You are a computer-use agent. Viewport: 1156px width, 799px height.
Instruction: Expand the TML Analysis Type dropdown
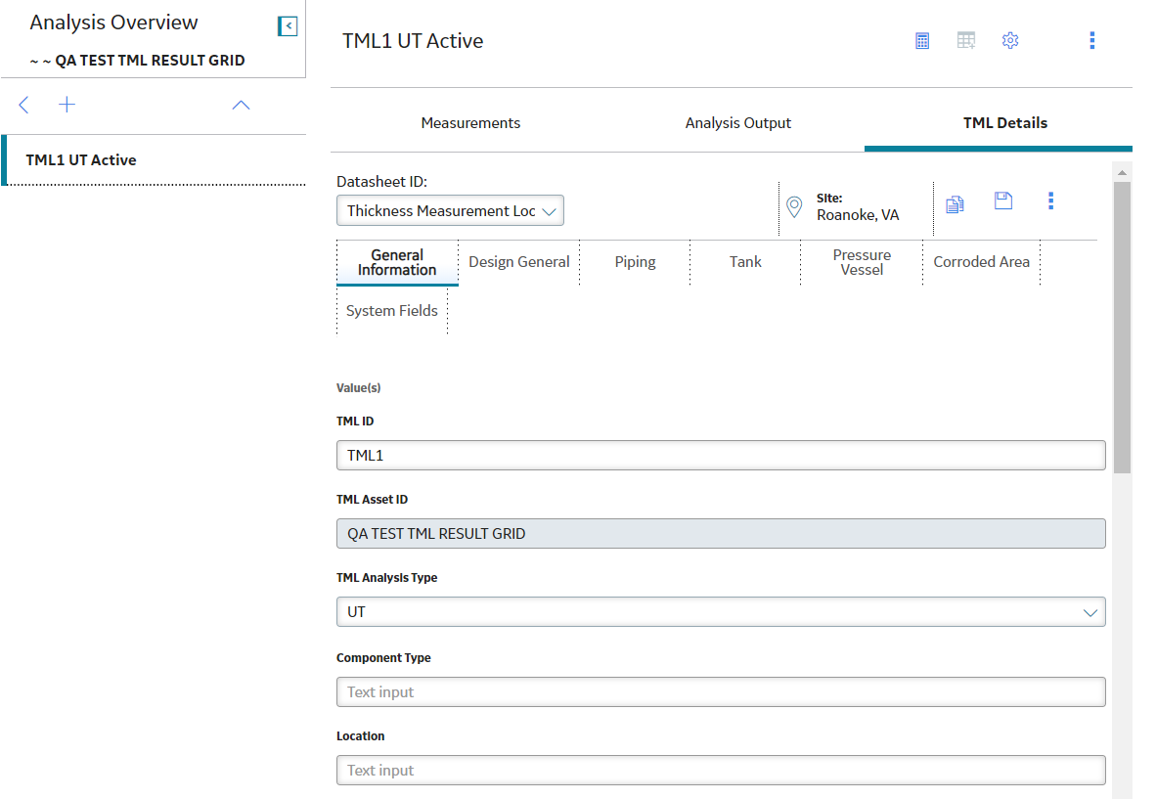click(721, 612)
